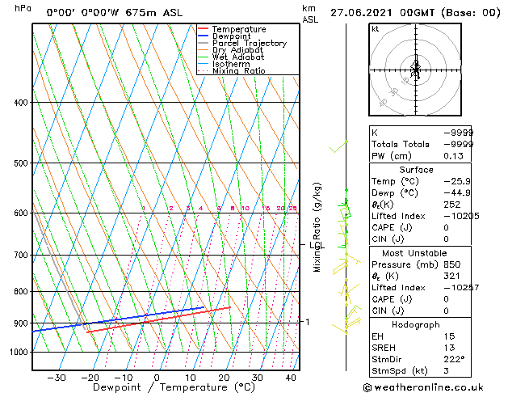Click the blue Dewpoint legend line
The width and height of the screenshot is (508, 393).
coord(204,36)
